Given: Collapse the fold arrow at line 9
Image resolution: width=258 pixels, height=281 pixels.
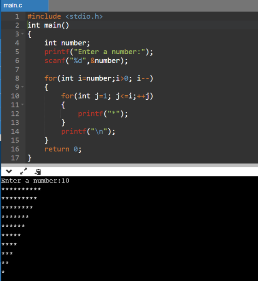Looking at the screenshot, I should point(23,87).
